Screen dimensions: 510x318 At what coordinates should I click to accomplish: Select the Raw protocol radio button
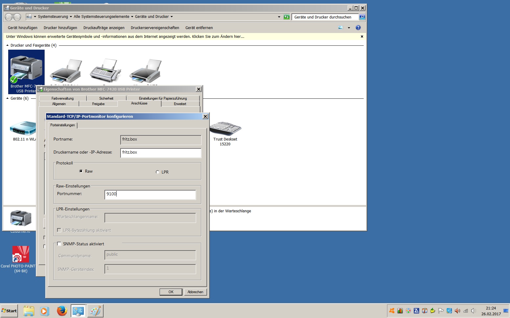pyautogui.click(x=81, y=171)
